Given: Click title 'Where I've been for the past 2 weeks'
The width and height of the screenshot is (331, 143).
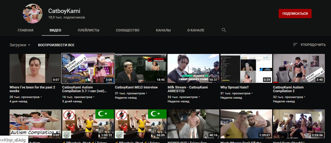Looking at the screenshot, I should pos(32,89).
